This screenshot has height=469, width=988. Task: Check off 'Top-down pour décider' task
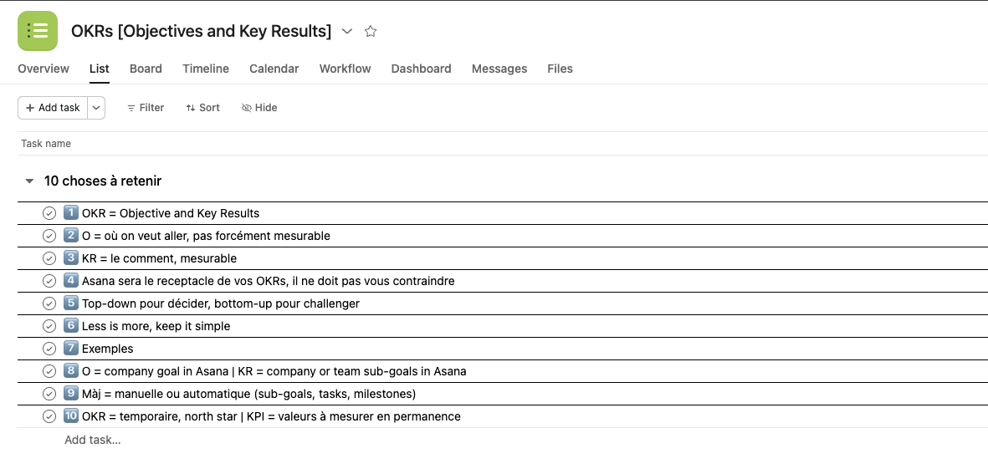(49, 303)
